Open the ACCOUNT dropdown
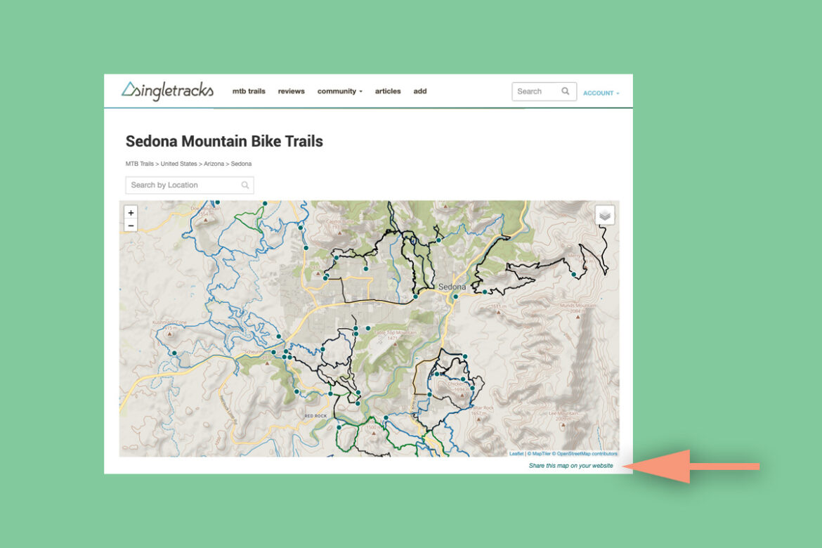The height and width of the screenshot is (548, 822). pyautogui.click(x=601, y=93)
